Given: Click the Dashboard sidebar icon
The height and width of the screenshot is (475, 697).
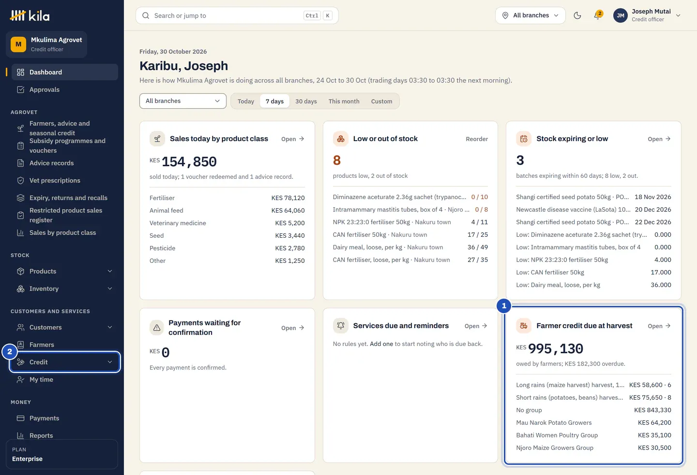Looking at the screenshot, I should [20, 72].
